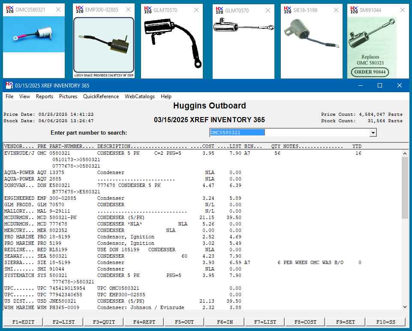Click the HX logo on the SIE18-5199 window
412x331 pixels.
coord(288,9)
